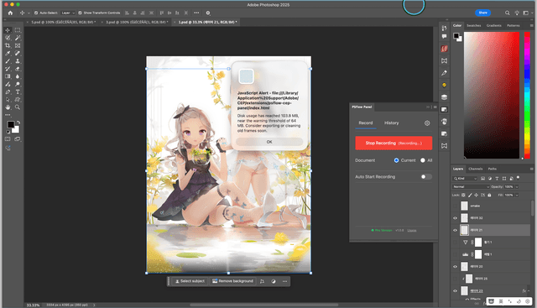This screenshot has width=537, height=308.
Task: Open the Auto-Select Layer dropdown
Action: pos(68,13)
